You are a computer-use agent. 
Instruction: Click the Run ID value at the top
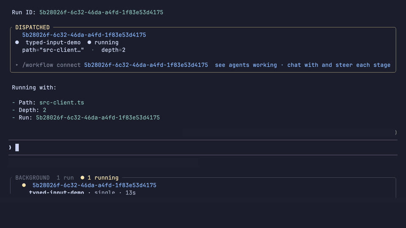click(x=101, y=12)
